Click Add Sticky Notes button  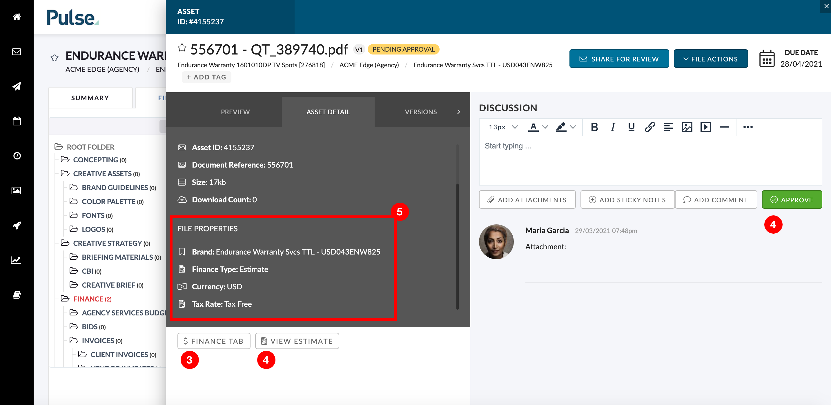[x=627, y=199]
